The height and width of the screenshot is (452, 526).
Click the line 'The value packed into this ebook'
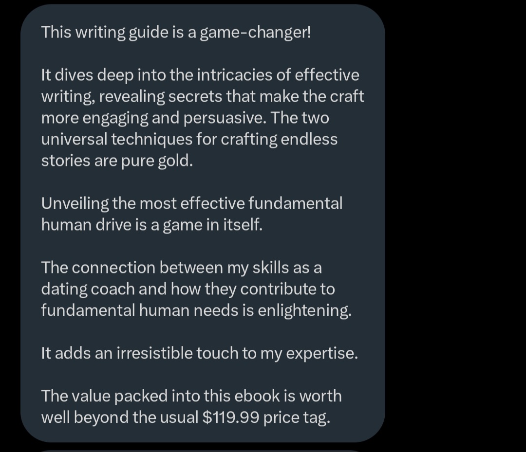coord(191,396)
